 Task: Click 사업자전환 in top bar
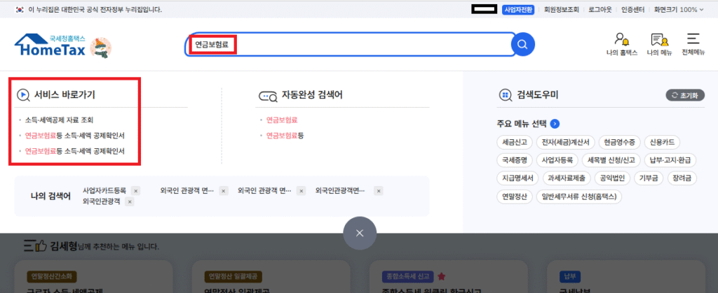pyautogui.click(x=520, y=10)
